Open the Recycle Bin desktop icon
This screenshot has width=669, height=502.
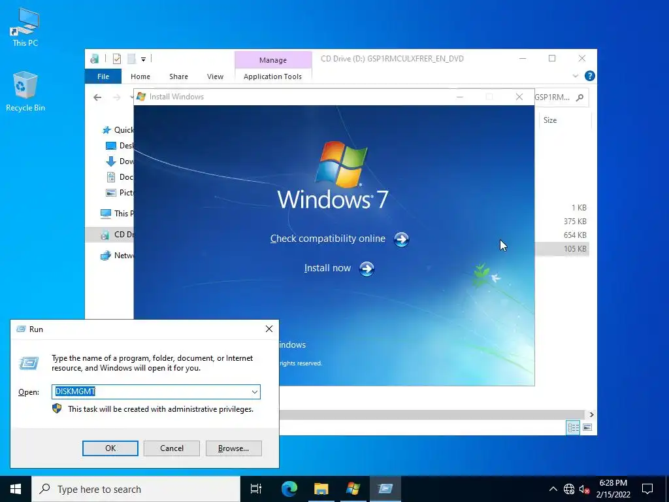(25, 92)
